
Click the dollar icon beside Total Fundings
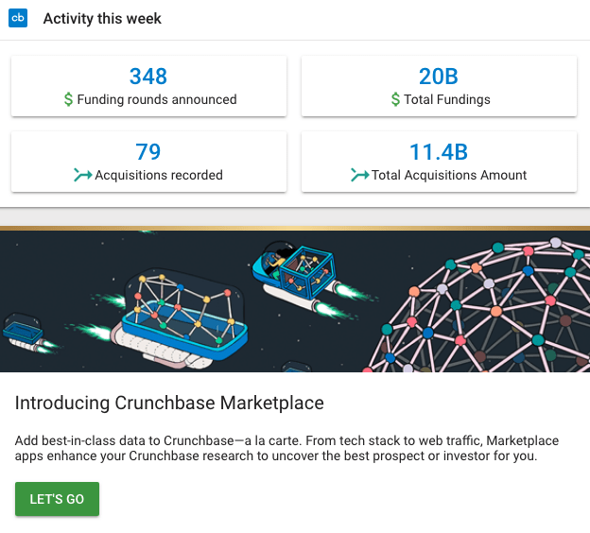pyautogui.click(x=396, y=99)
